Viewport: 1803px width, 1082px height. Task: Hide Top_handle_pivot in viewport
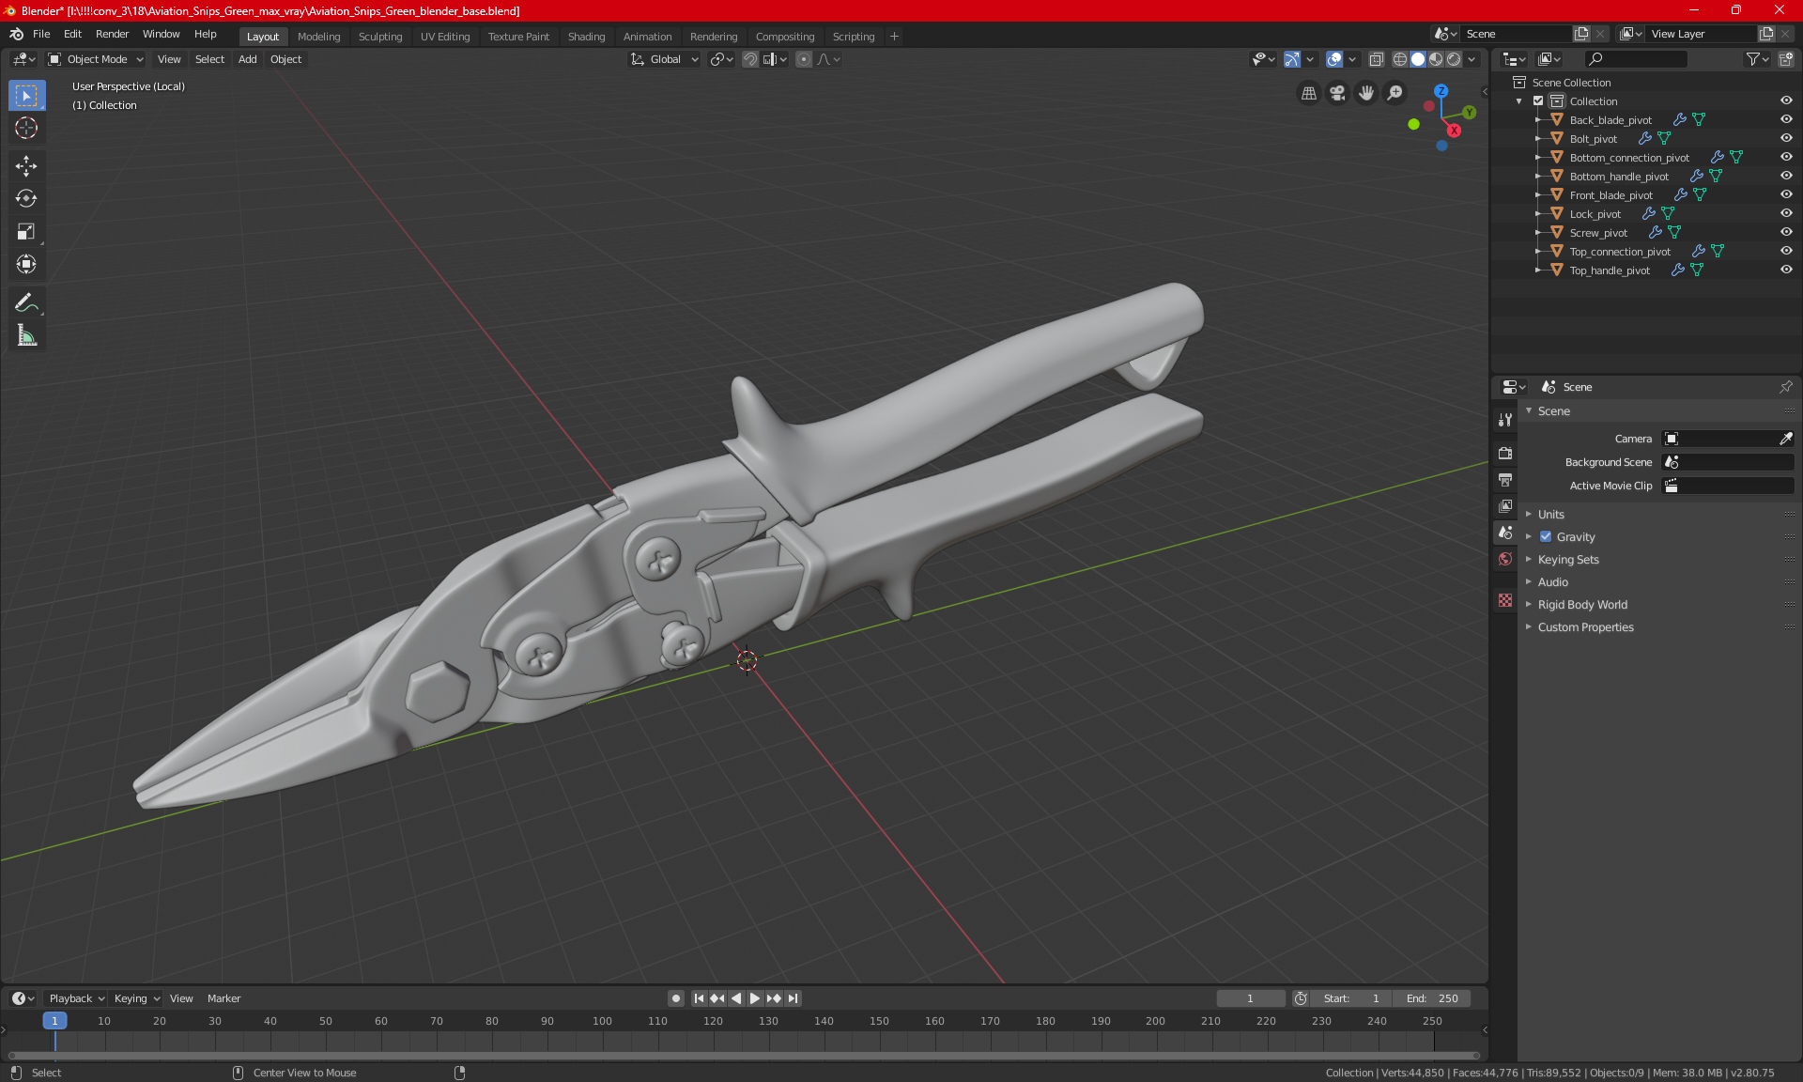pos(1786,270)
